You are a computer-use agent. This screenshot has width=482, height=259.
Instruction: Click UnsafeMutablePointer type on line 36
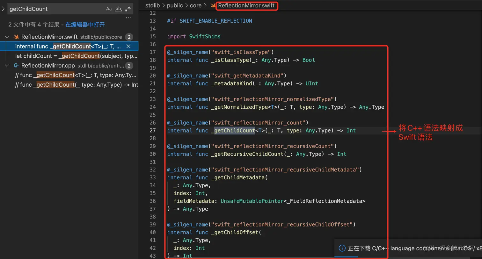(252, 201)
